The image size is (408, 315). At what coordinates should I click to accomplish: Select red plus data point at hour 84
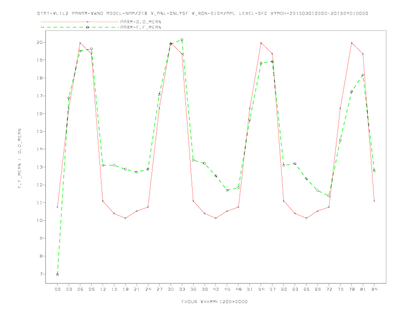[x=374, y=201]
